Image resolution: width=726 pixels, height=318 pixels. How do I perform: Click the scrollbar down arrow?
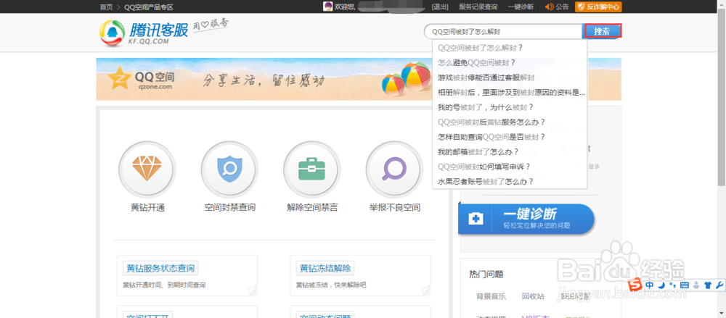pos(722,314)
